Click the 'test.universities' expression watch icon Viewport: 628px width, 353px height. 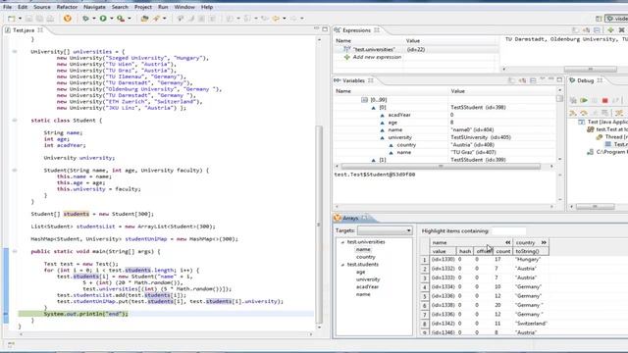click(x=346, y=49)
